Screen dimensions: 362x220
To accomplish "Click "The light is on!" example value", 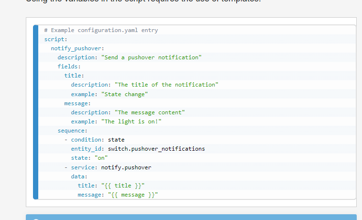I will pyautogui.click(x=131, y=121).
